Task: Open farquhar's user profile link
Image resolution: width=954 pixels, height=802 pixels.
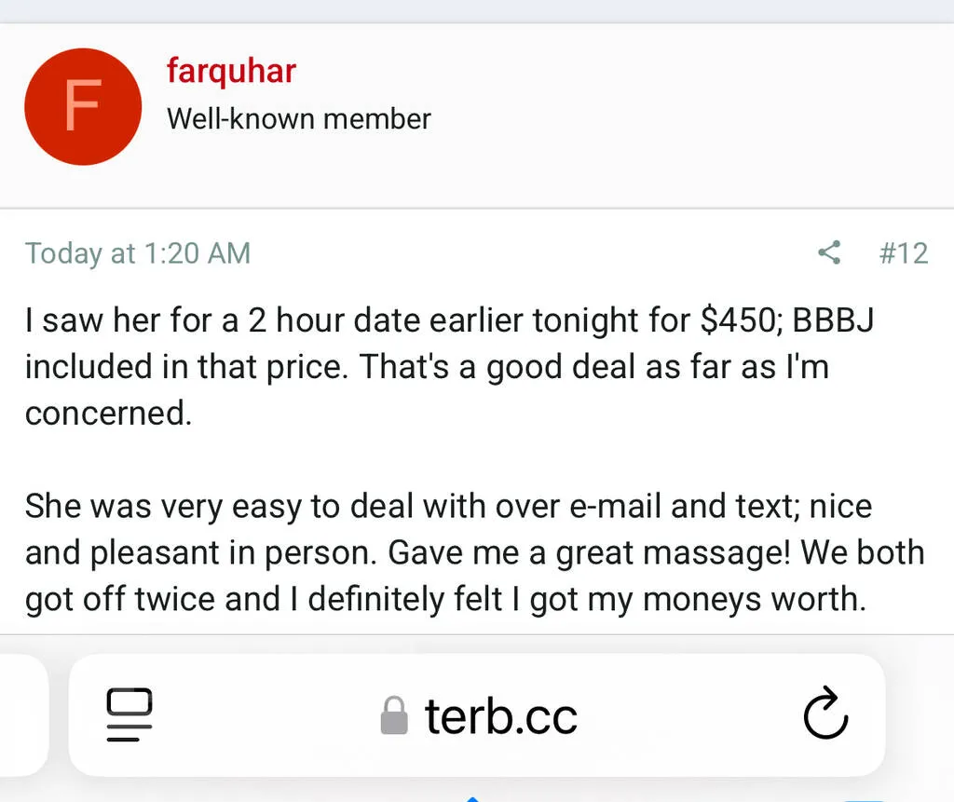Action: tap(231, 70)
